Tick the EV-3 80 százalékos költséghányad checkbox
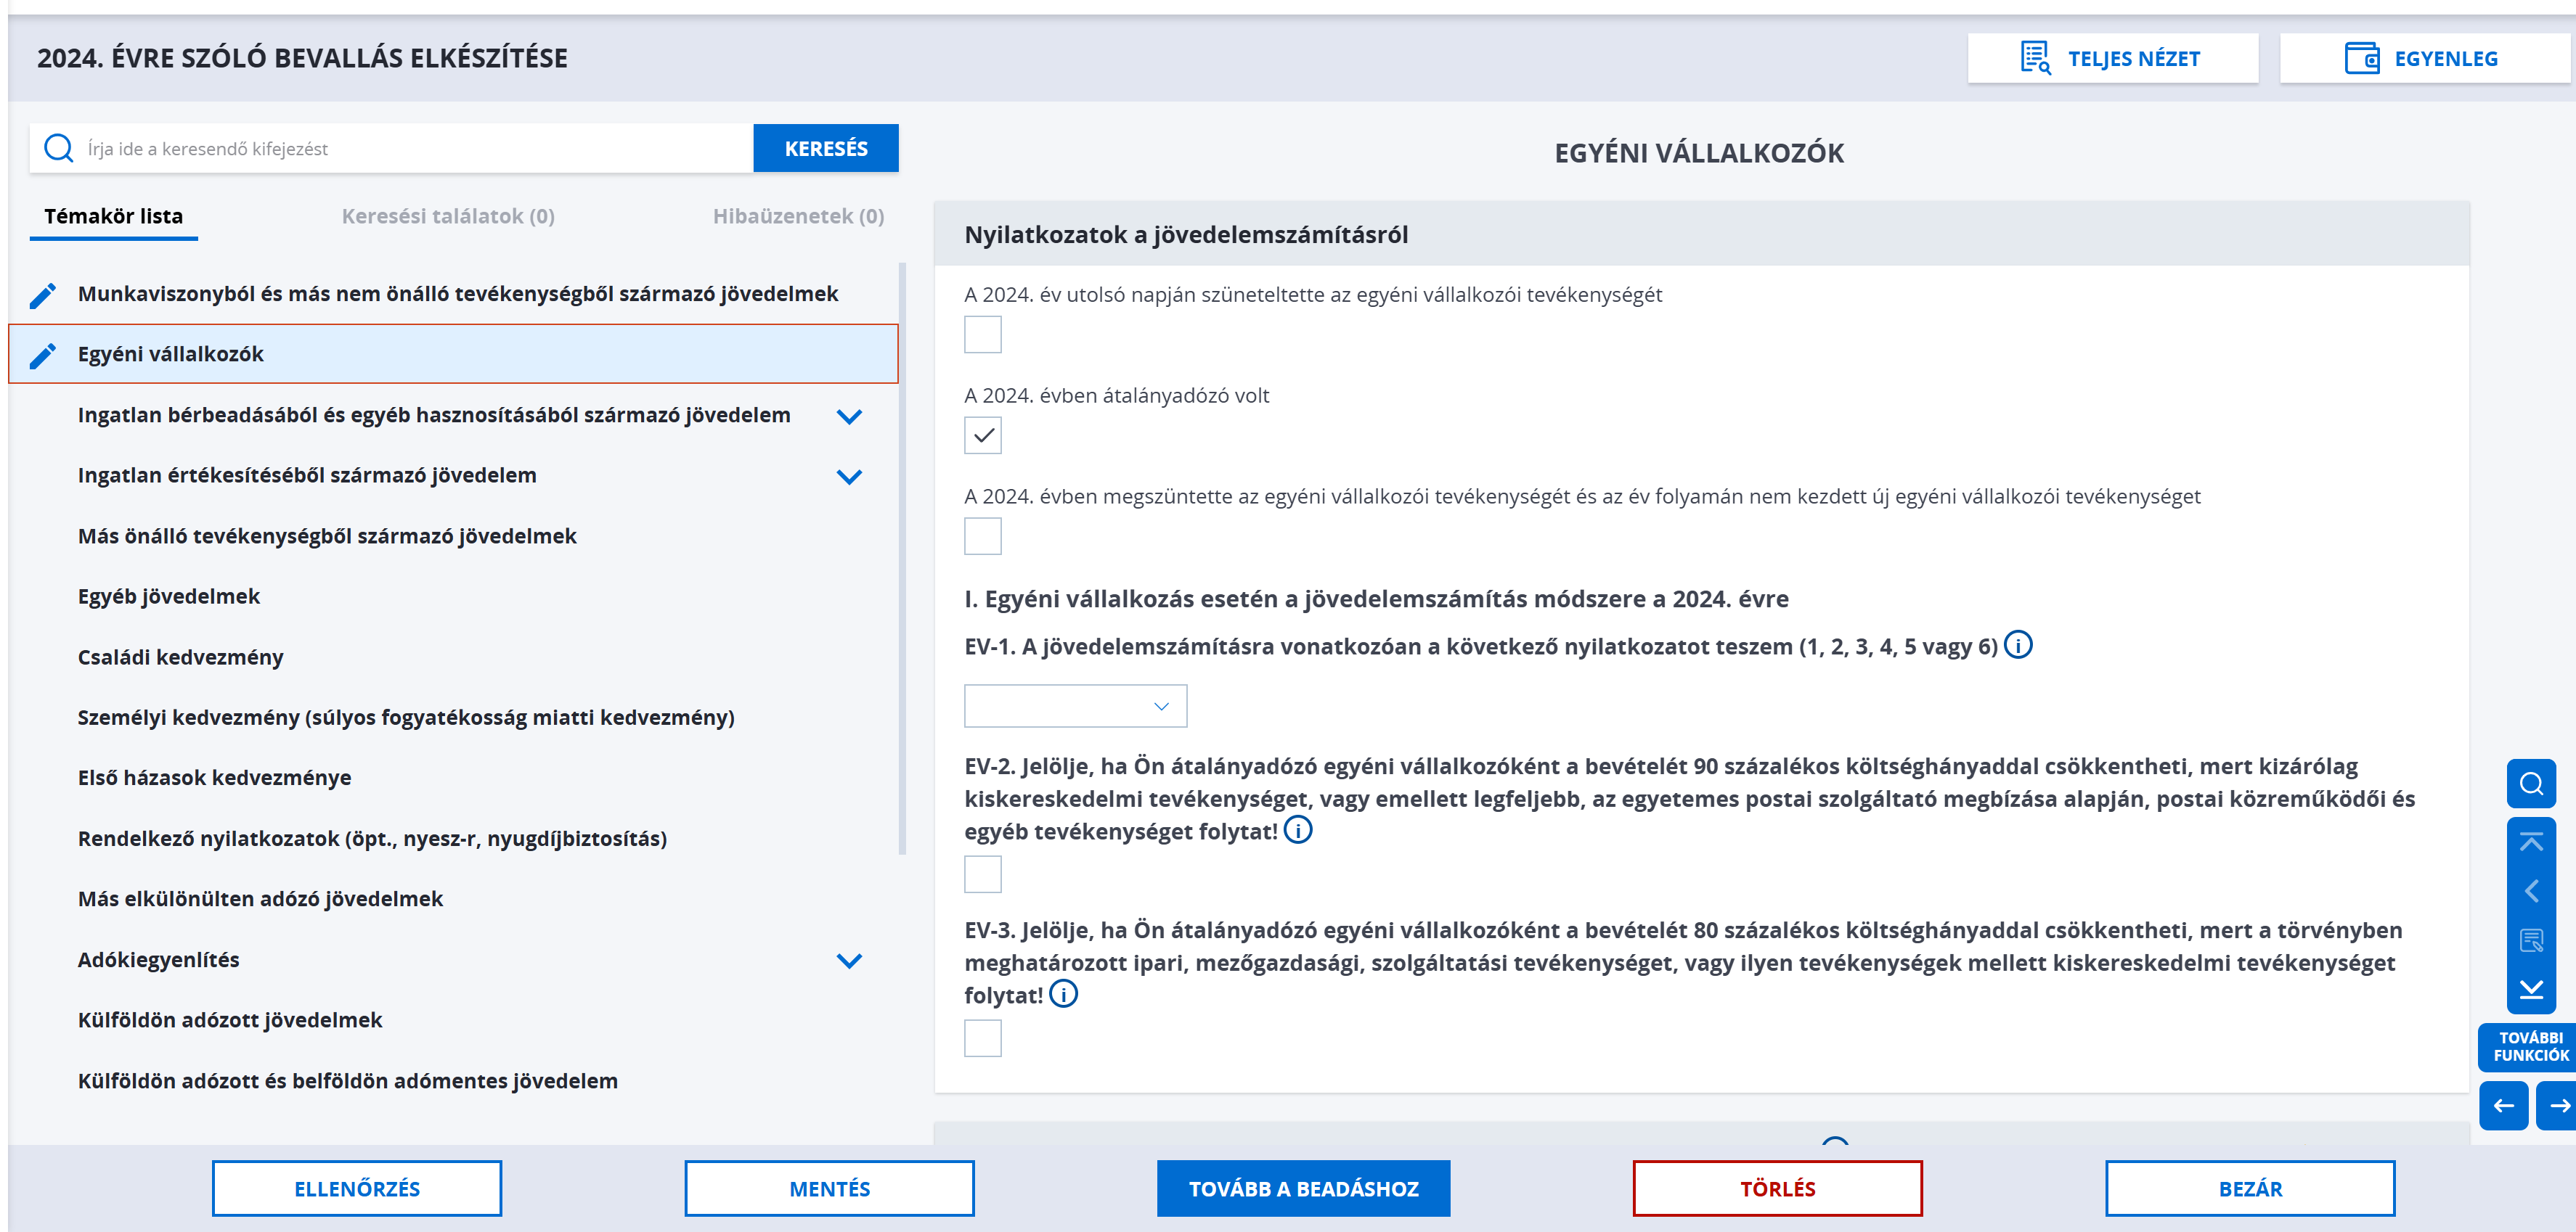The width and height of the screenshot is (2576, 1232). (x=982, y=1038)
